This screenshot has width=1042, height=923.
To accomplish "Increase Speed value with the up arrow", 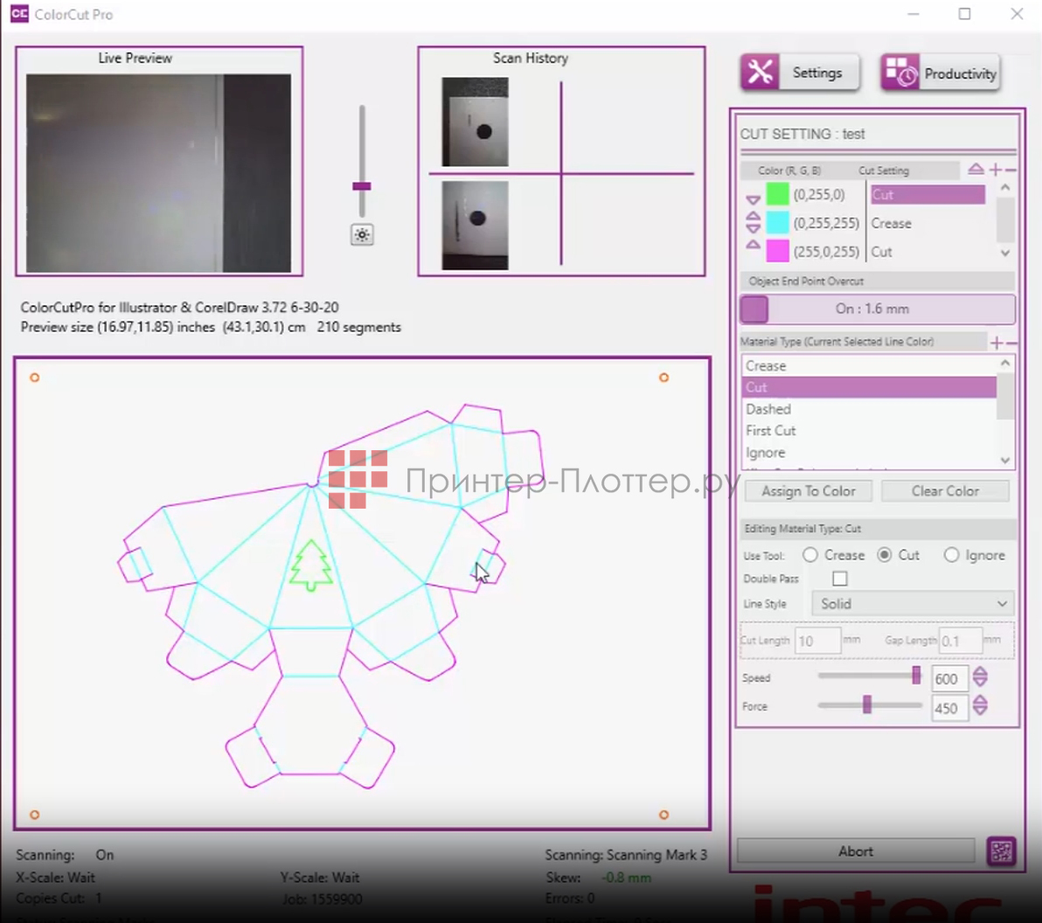I will point(980,672).
